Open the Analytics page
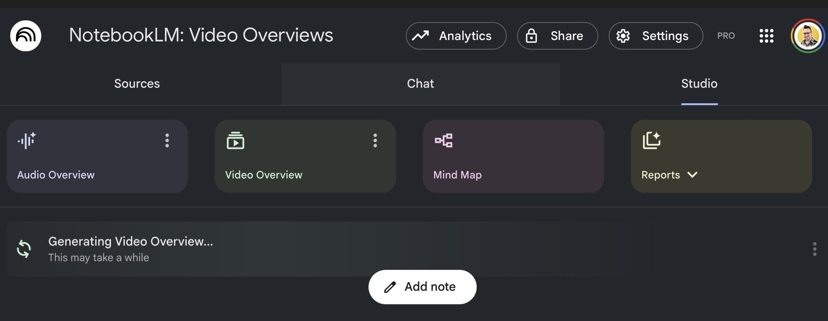This screenshot has width=828, height=321. (456, 35)
